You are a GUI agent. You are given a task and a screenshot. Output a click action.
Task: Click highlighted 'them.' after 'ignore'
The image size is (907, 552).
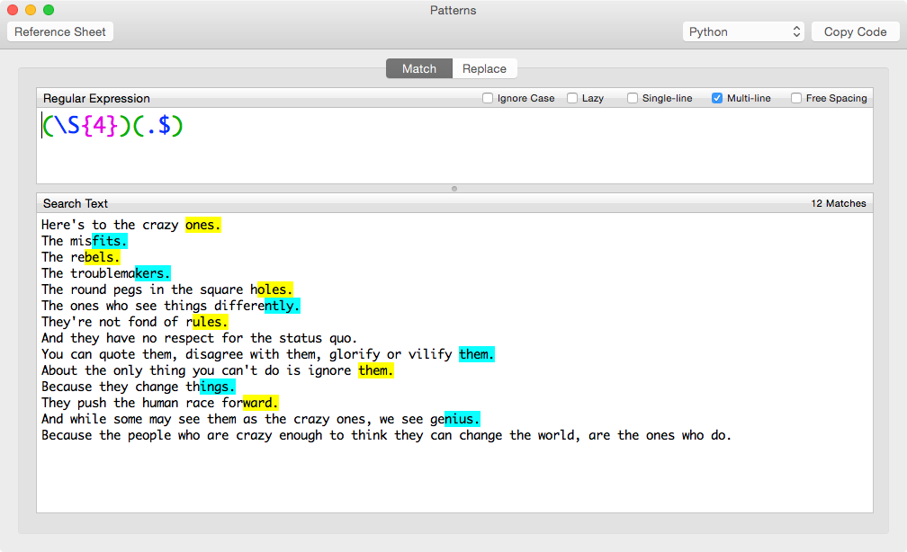376,370
